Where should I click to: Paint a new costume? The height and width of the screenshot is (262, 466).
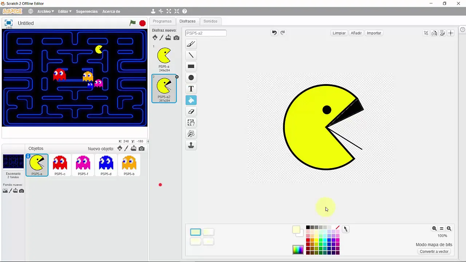pos(161,37)
